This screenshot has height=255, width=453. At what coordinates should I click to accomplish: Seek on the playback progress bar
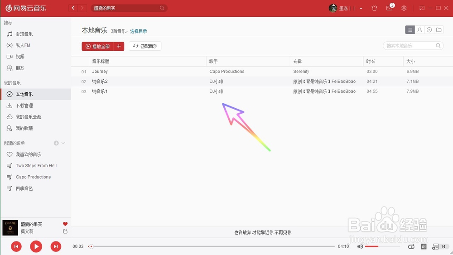pyautogui.click(x=212, y=246)
